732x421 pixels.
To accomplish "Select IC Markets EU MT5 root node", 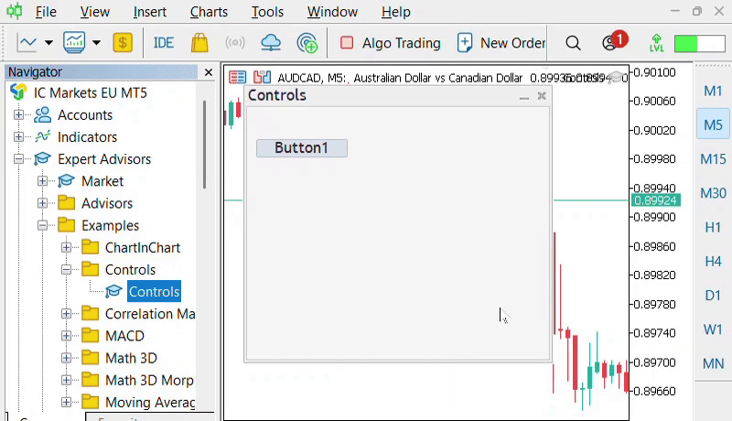I will (90, 92).
